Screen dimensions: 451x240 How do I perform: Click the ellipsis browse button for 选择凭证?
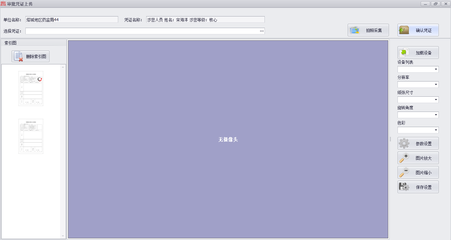coord(261,31)
